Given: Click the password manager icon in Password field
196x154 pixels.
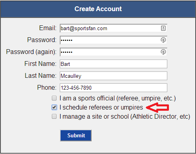Looking at the screenshot, I should (x=163, y=40).
